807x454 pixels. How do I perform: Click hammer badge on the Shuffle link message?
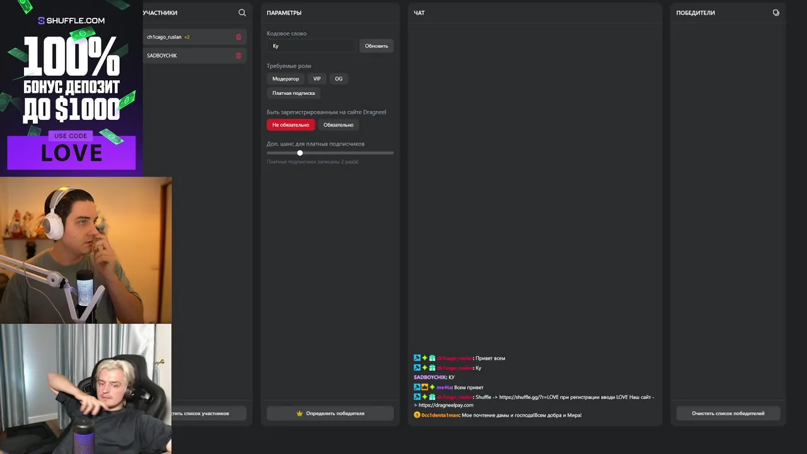(x=417, y=397)
